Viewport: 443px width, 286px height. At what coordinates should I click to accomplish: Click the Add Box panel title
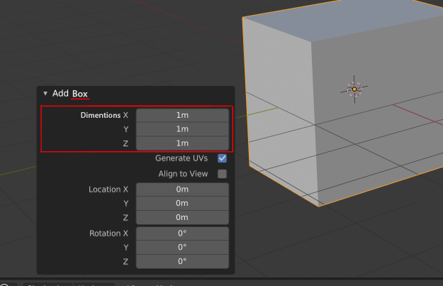(x=70, y=94)
